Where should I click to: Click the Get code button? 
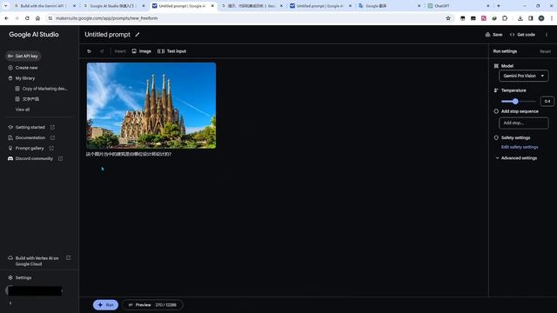[522, 35]
